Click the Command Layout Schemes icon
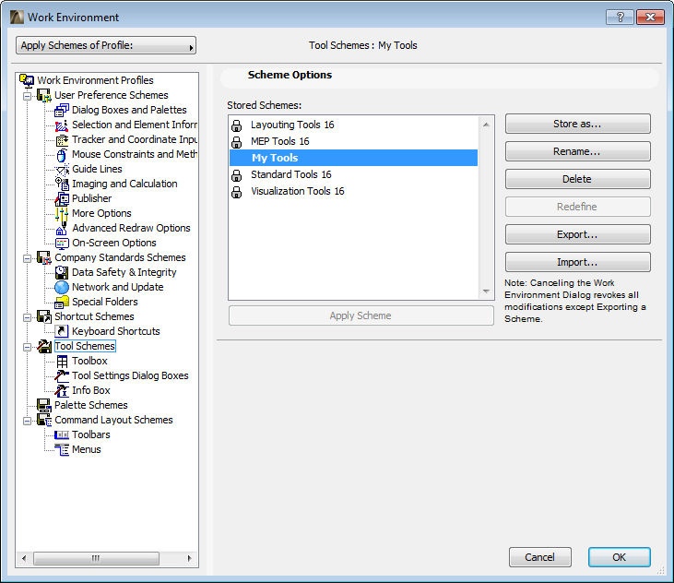This screenshot has height=583, width=674. (x=44, y=420)
